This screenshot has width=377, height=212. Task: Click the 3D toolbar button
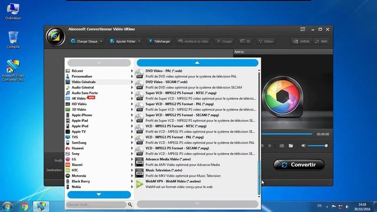(x=245, y=41)
